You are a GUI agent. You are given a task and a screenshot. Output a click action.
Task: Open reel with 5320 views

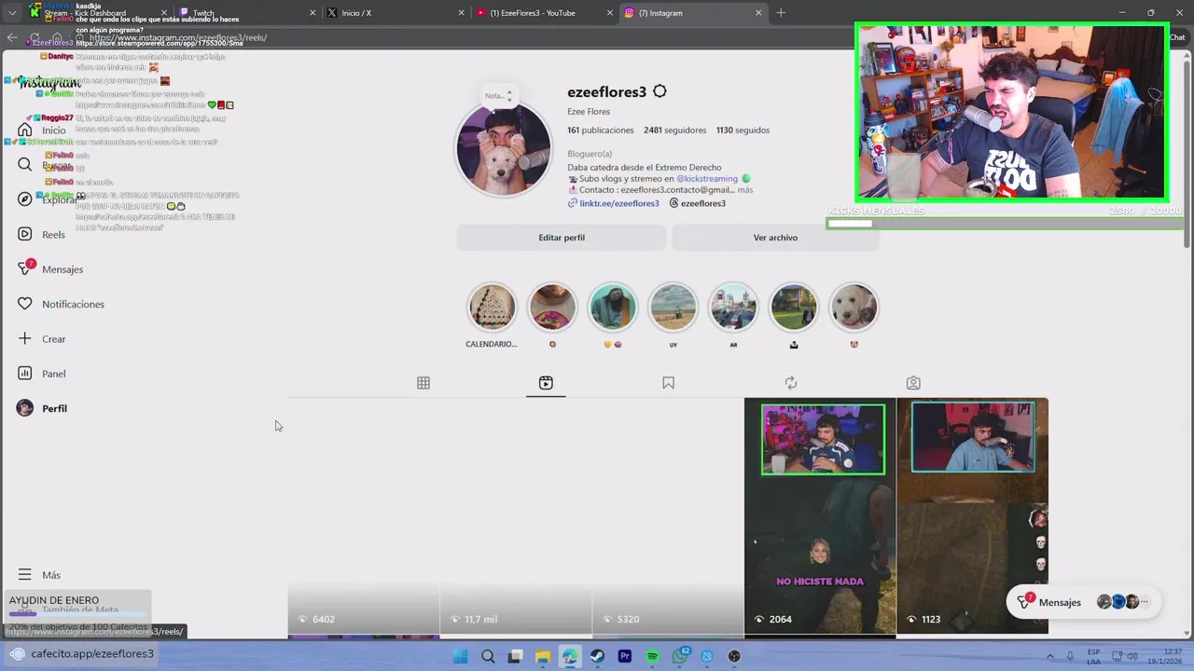[668, 516]
